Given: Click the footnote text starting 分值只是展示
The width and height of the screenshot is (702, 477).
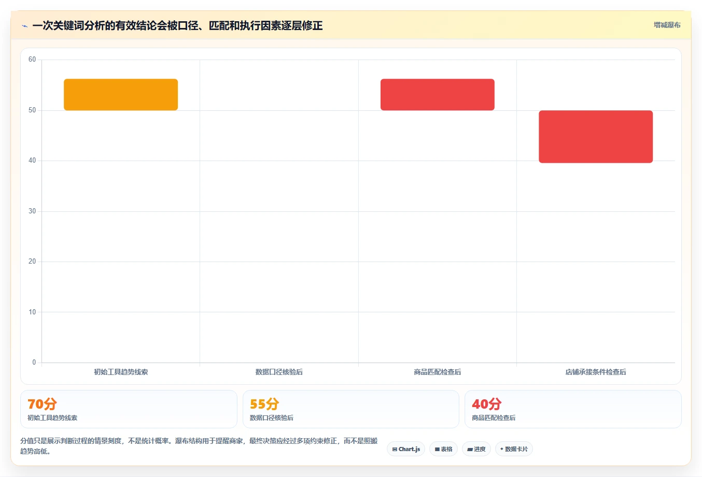Looking at the screenshot, I should [x=199, y=446].
